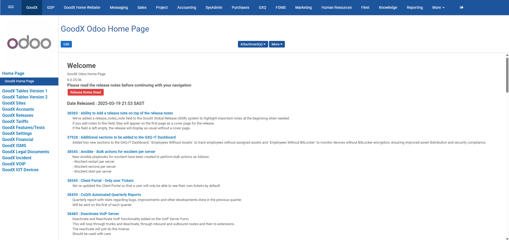509x240 pixels.
Task: Open the GoodX top menu
Action: [32, 7]
